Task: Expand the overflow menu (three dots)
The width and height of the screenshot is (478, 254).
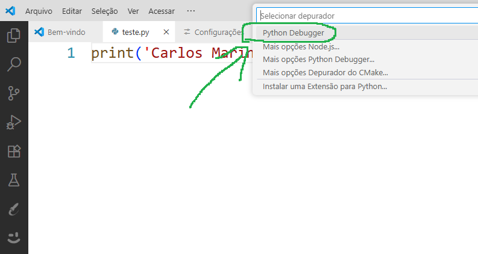Action: pyautogui.click(x=191, y=11)
